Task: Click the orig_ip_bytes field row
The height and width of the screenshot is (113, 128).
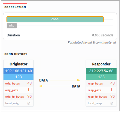Action: [19, 96]
